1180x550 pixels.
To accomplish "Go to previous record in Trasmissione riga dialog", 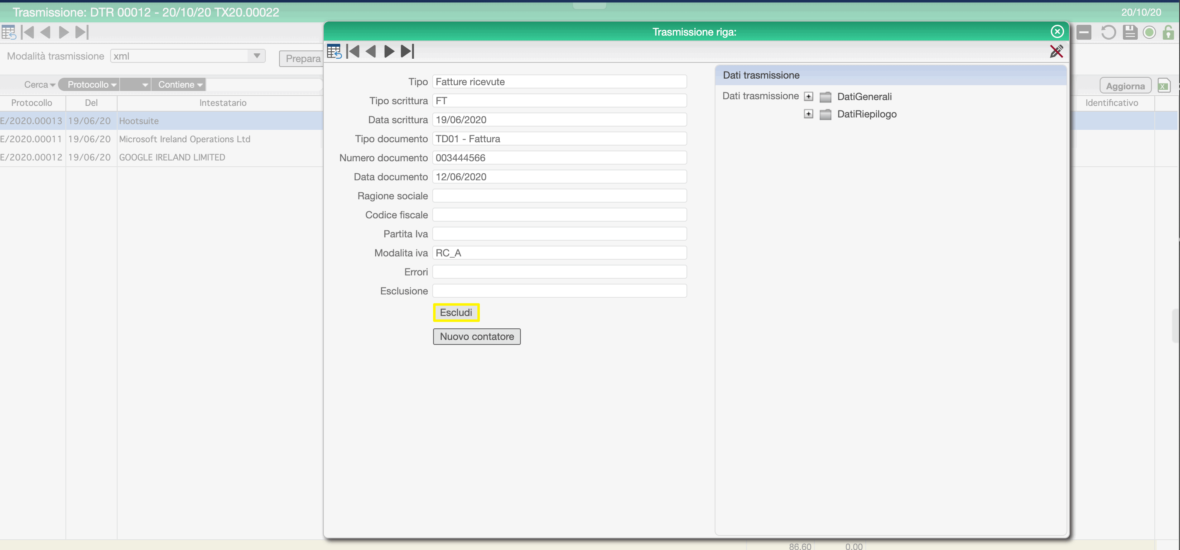I will pos(371,51).
